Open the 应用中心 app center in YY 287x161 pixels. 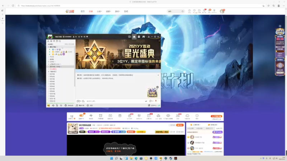pos(152,105)
